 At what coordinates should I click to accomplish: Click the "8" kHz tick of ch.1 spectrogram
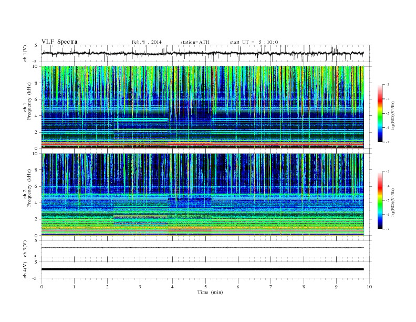(x=36, y=83)
